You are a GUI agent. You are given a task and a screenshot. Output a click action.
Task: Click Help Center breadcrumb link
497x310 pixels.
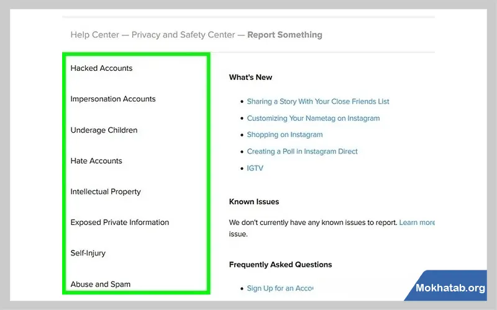pyautogui.click(x=93, y=35)
